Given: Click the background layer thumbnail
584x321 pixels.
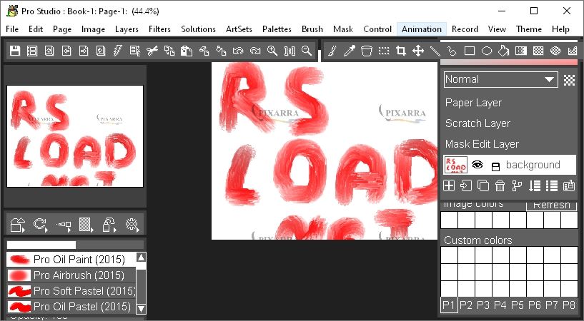Looking at the screenshot, I should coord(456,165).
